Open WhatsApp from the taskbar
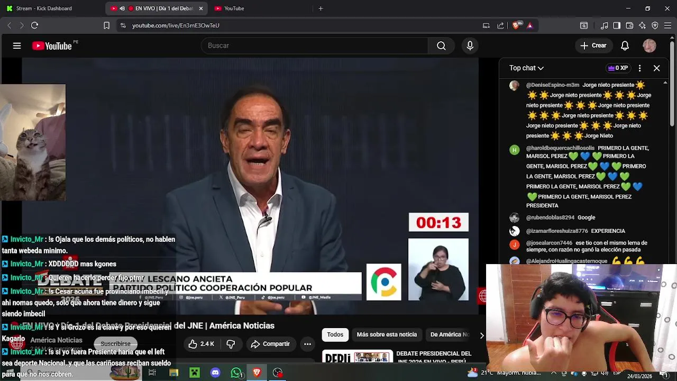The image size is (677, 381). 236,373
